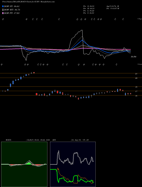
Task: Click the 17 price axis label
Action: pyautogui.click(x=136, y=92)
